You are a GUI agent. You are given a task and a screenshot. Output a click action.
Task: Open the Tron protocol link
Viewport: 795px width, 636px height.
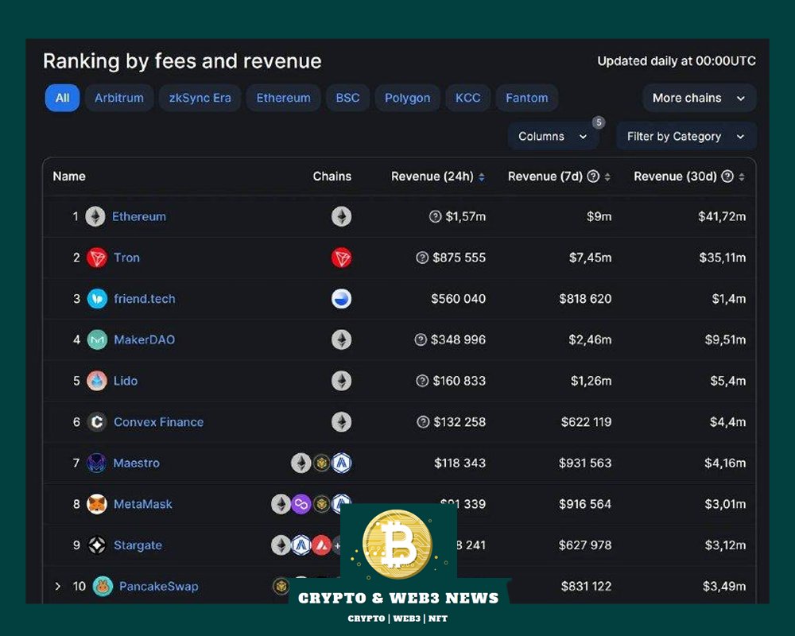[x=126, y=258]
